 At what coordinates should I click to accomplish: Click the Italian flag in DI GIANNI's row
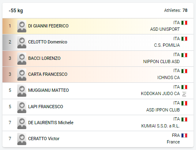tap(184, 23)
